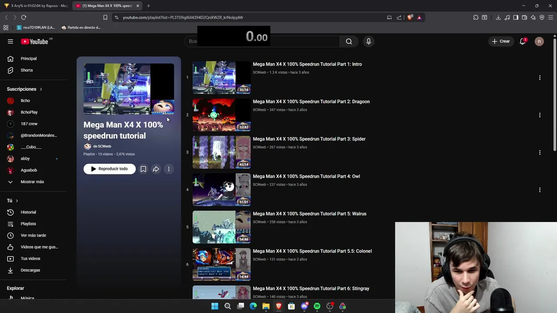Open browser extensions puzzle icon

[x=476, y=17]
